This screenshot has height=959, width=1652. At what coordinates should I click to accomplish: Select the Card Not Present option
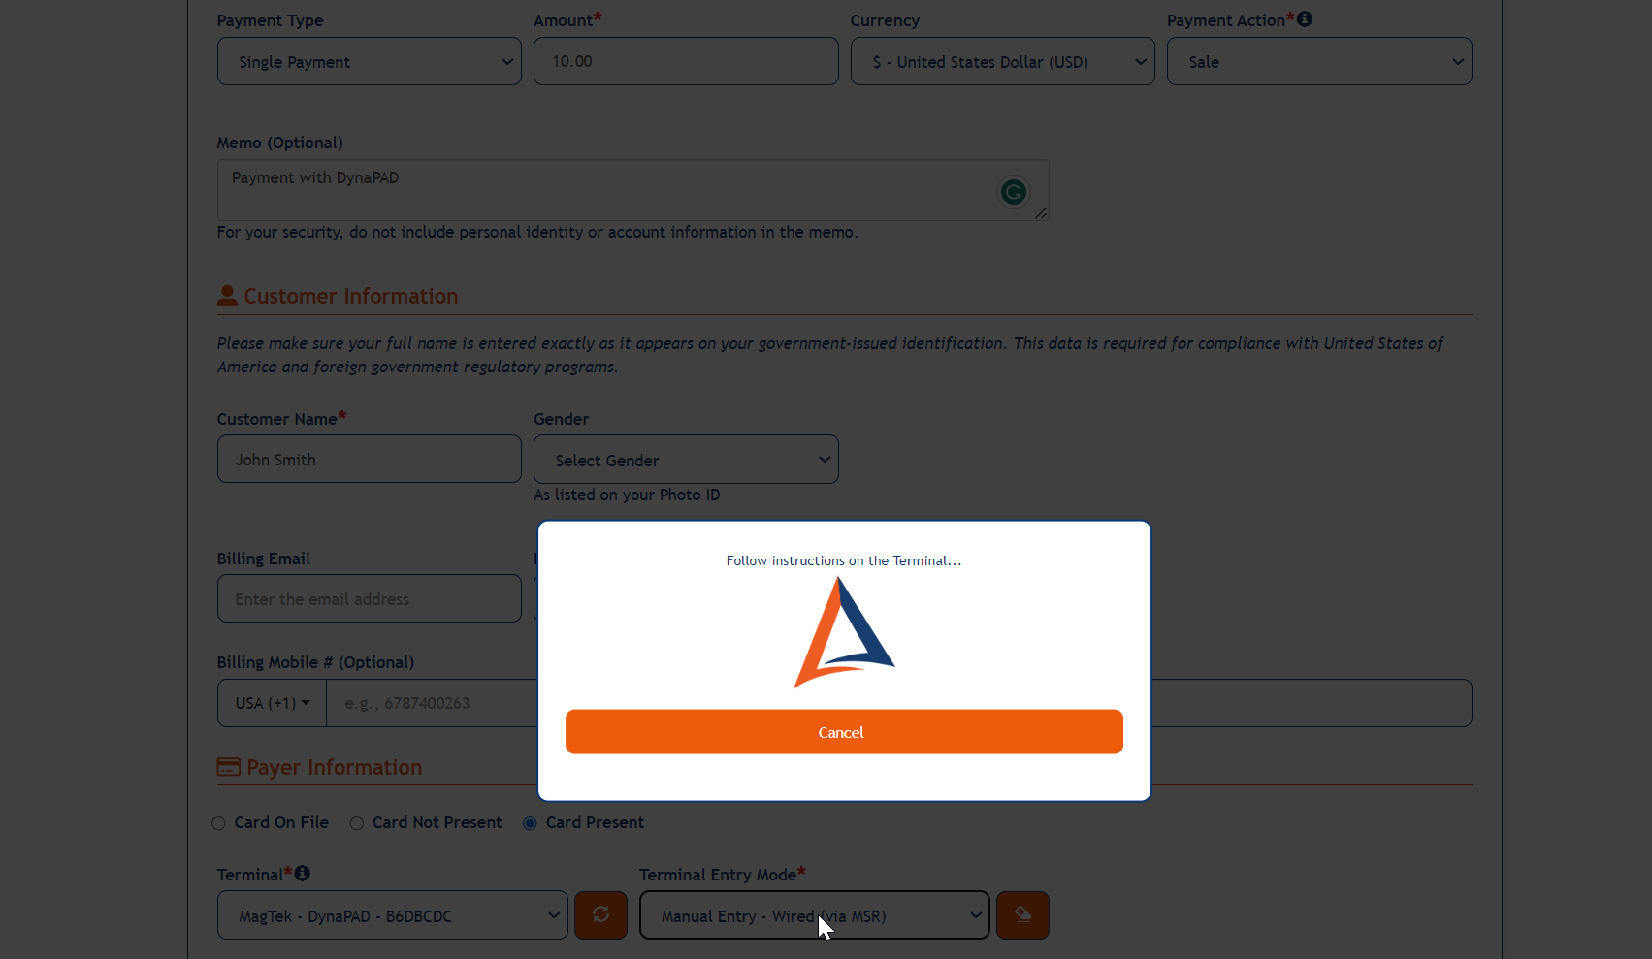pos(357,823)
